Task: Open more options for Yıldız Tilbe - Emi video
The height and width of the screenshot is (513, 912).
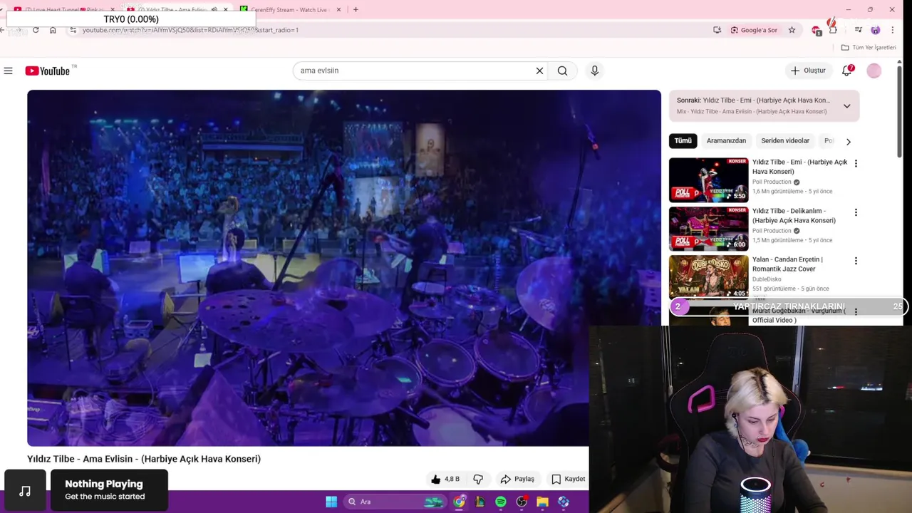Action: click(x=856, y=163)
